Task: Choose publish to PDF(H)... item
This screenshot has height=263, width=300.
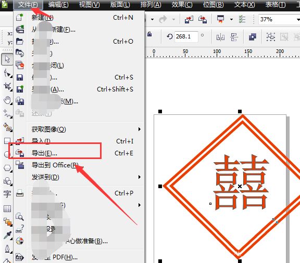Action: 79,257
